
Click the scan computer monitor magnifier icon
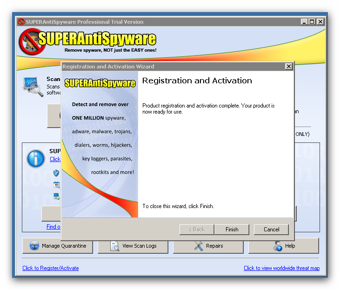click(33, 87)
